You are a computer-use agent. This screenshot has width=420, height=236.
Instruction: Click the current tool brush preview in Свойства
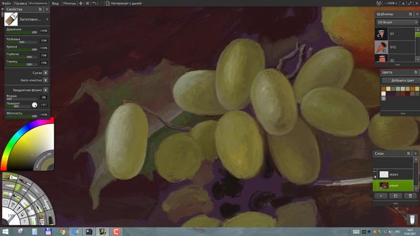click(x=11, y=19)
